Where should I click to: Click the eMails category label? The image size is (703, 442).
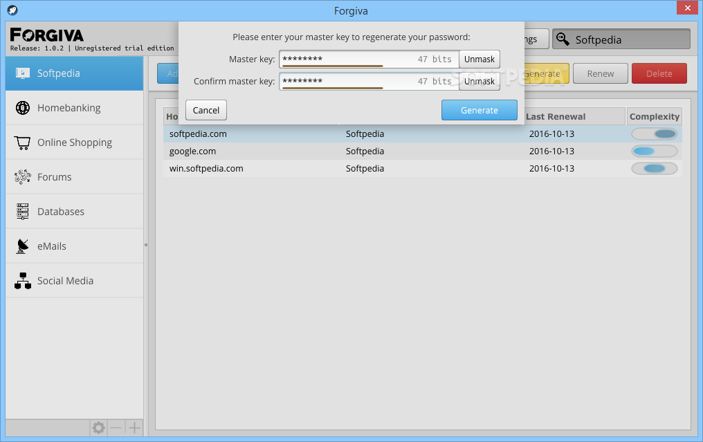pyautogui.click(x=52, y=246)
